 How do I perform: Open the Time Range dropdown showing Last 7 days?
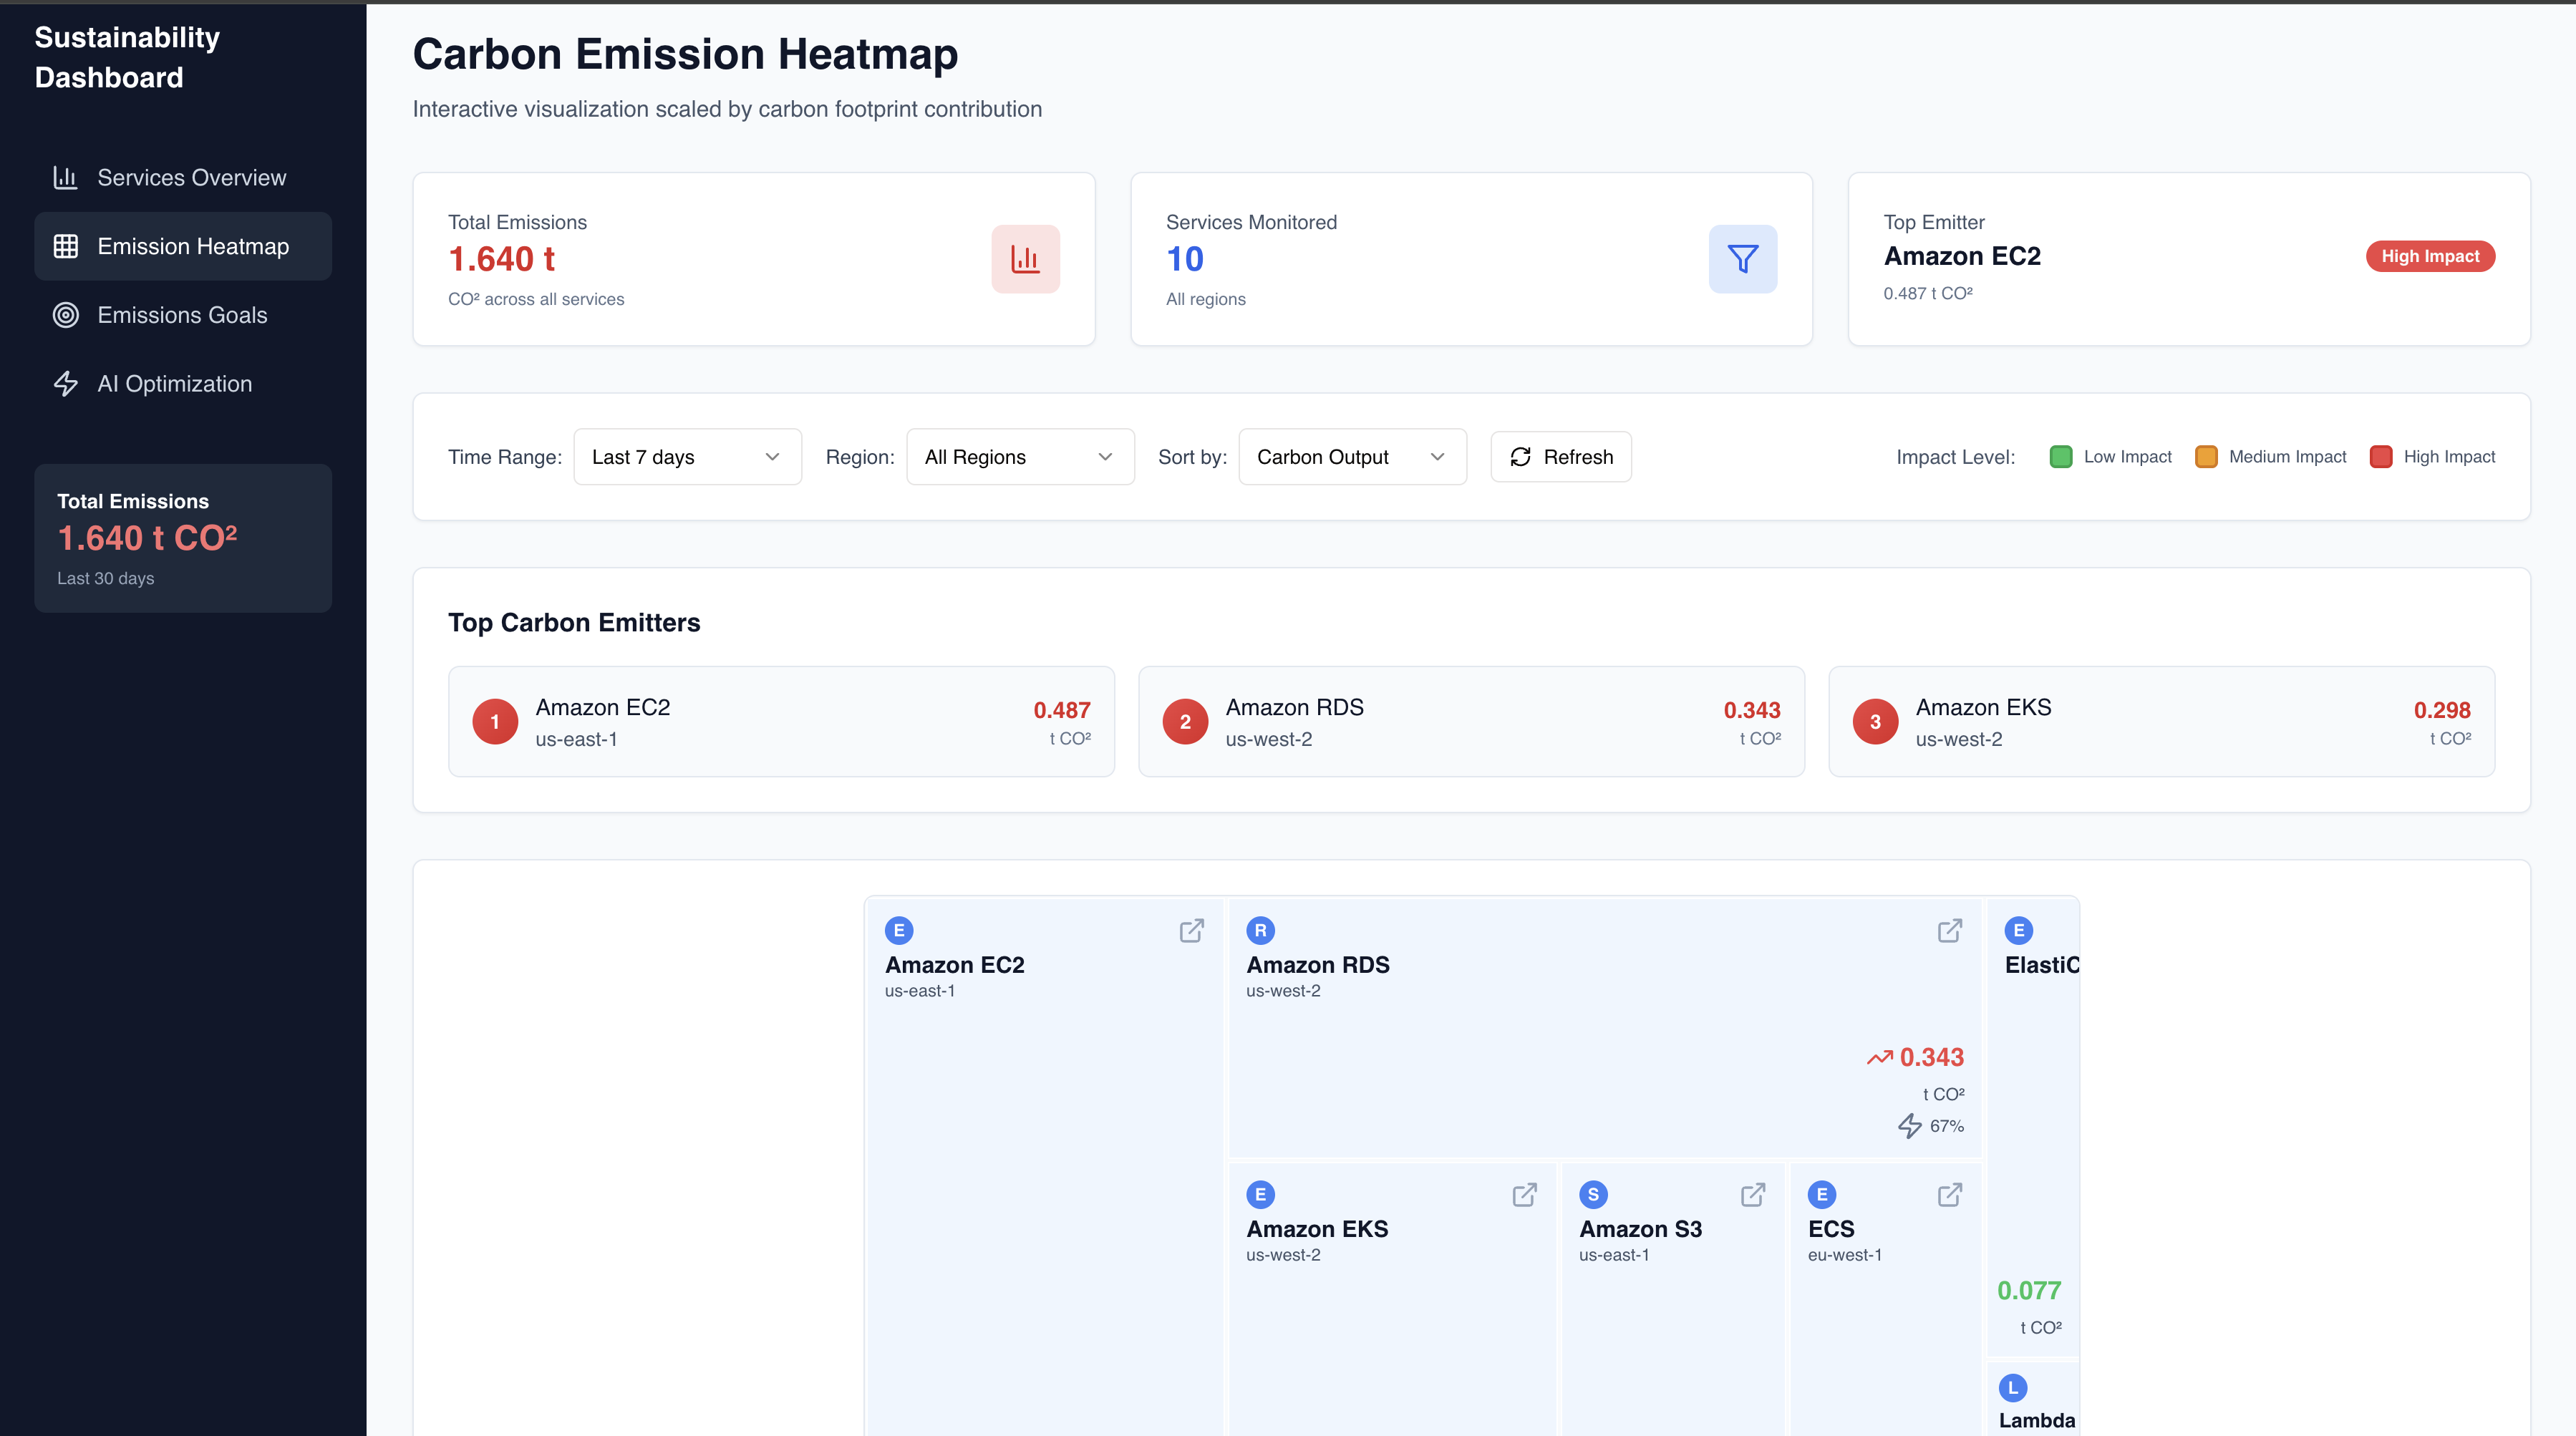point(687,456)
